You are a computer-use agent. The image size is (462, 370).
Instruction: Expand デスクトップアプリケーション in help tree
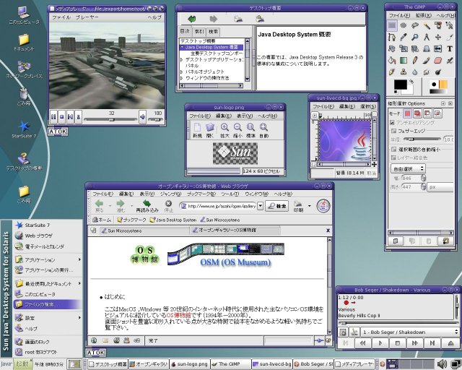(182, 59)
